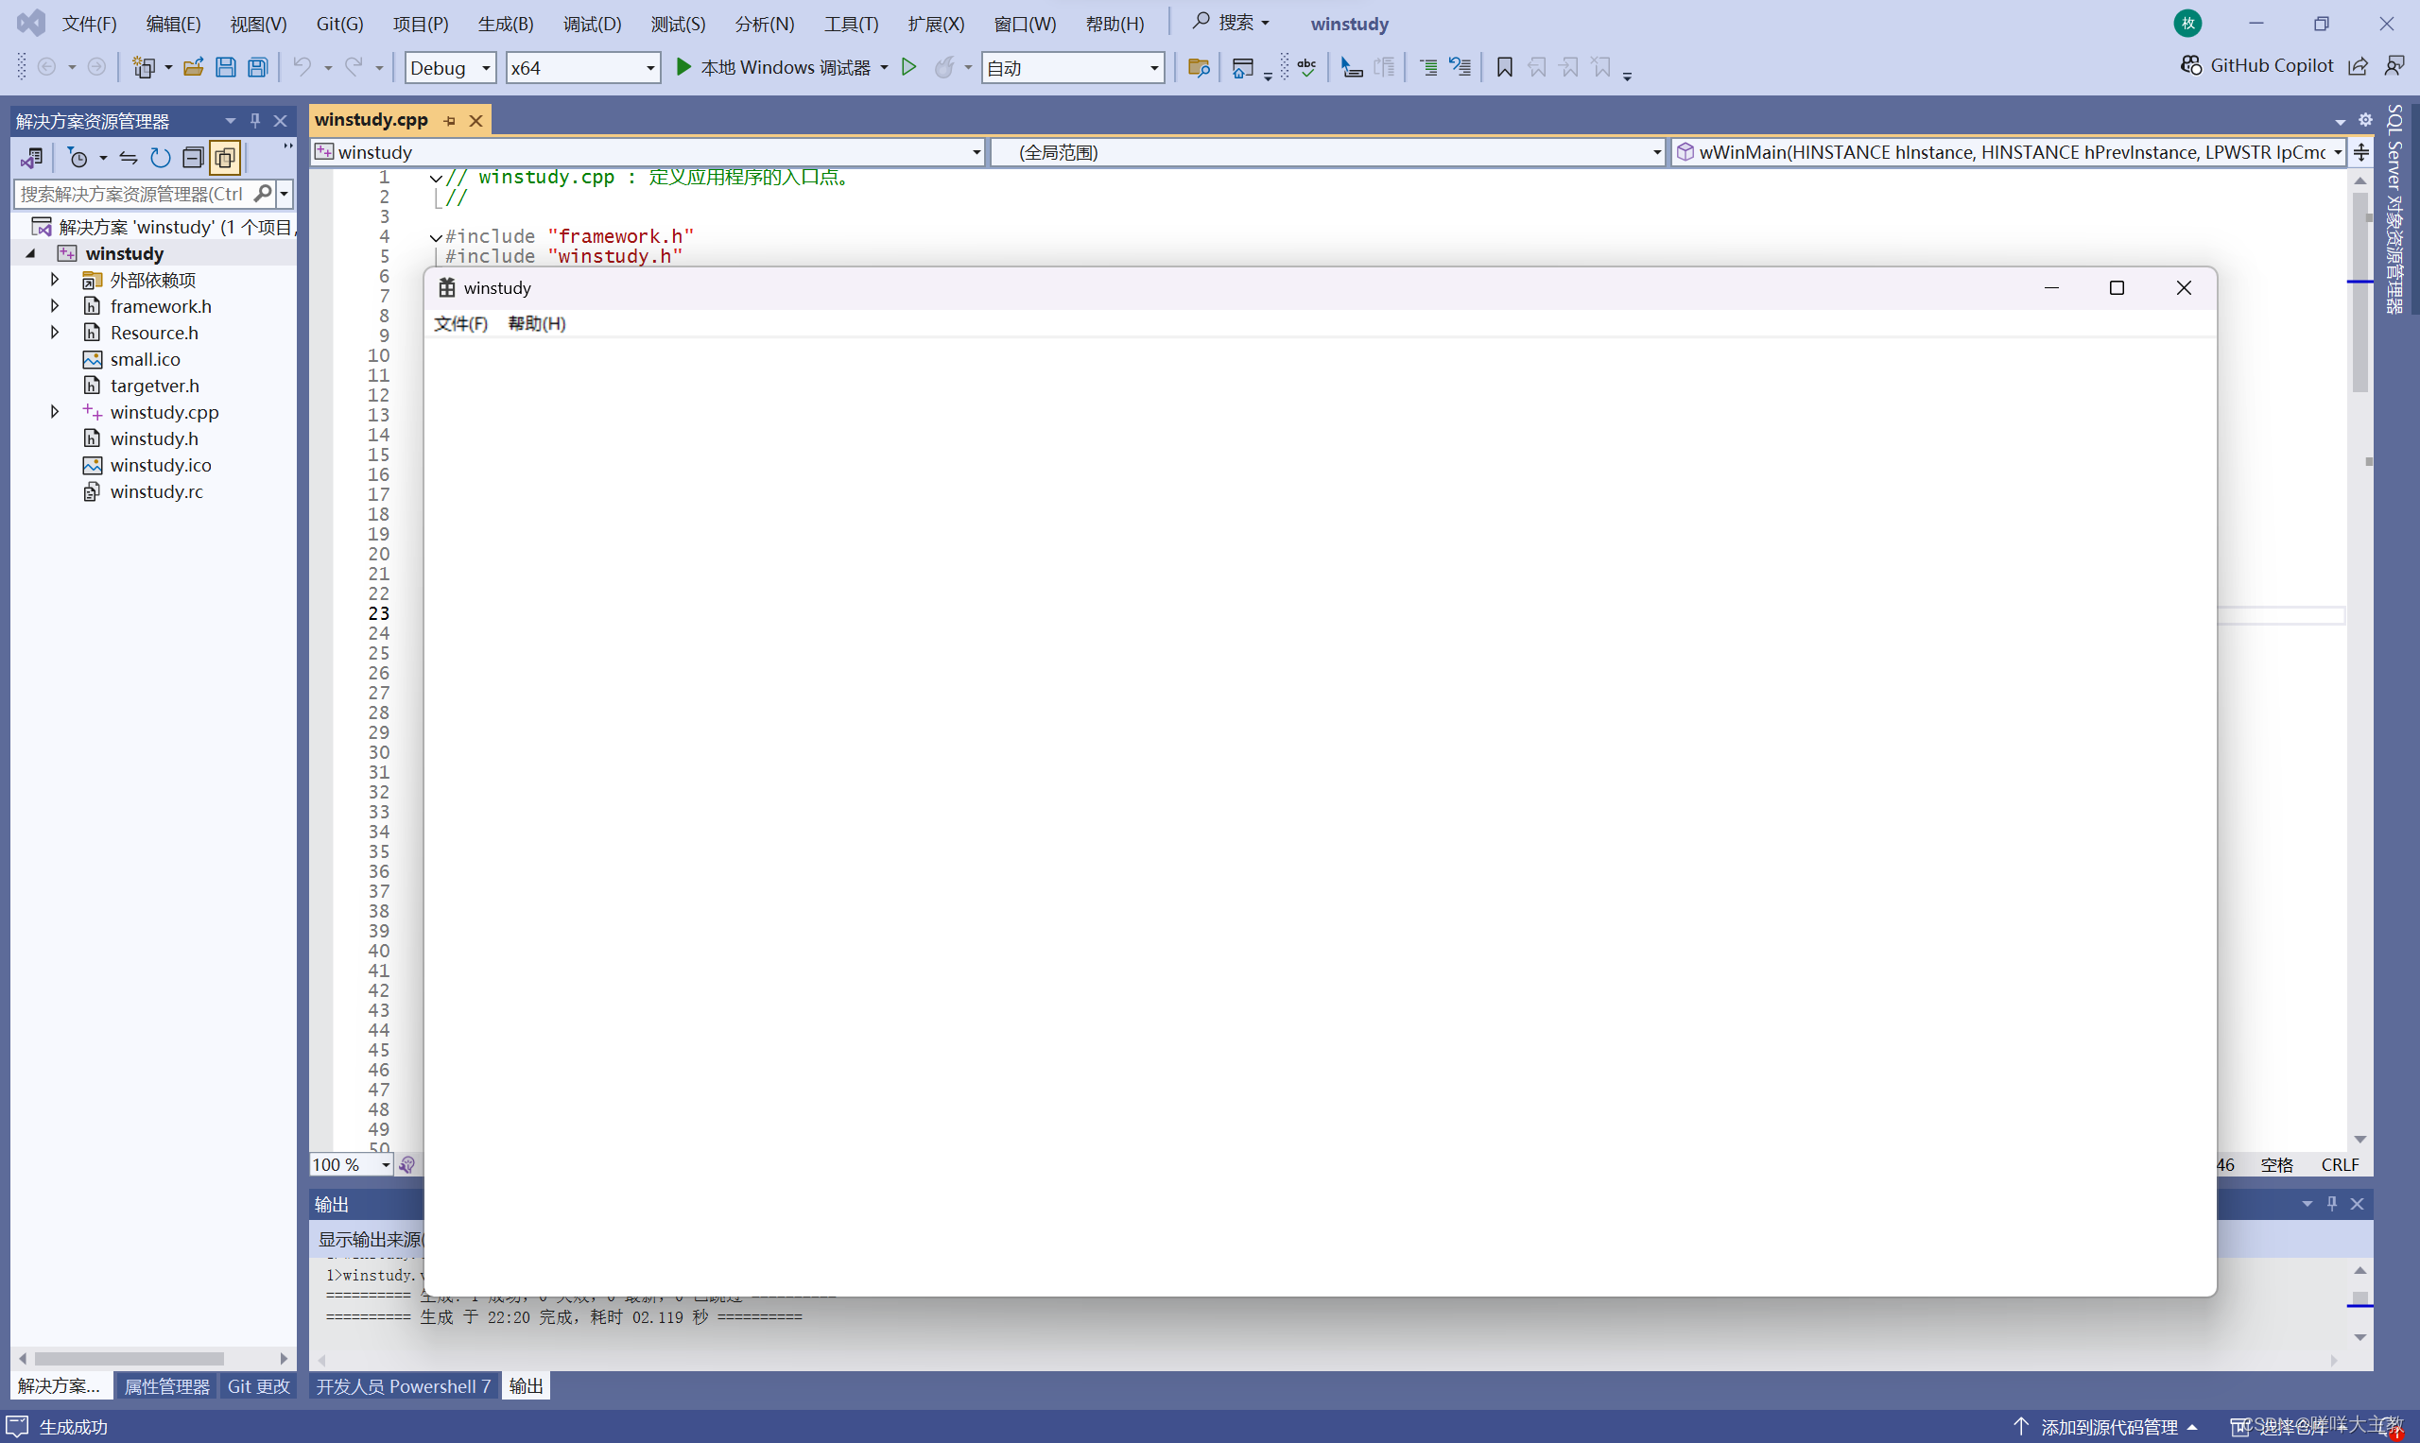Collapse all items in Solution Explorer
Viewport: 2420px width, 1443px height.
[193, 158]
